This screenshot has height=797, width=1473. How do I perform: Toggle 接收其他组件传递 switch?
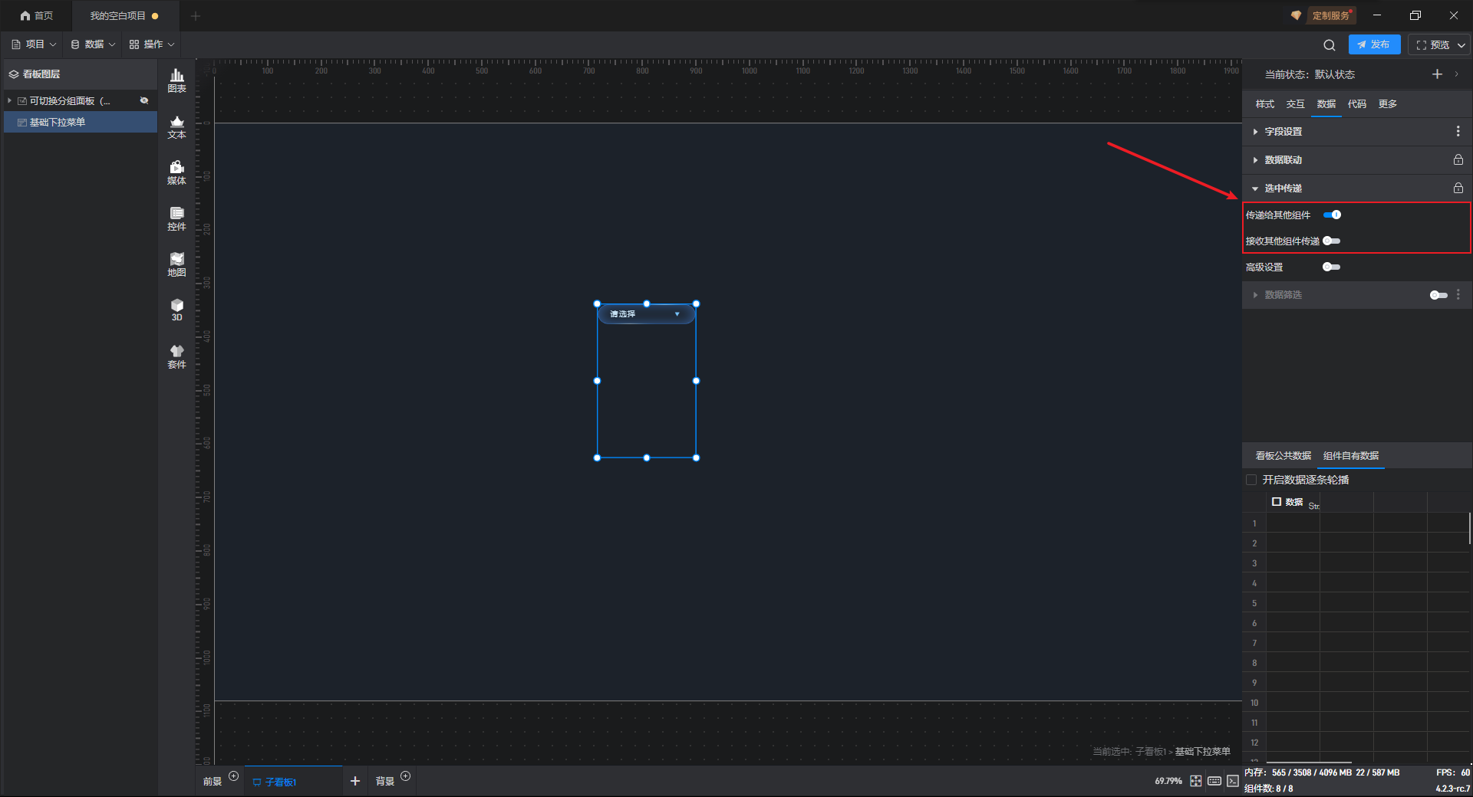pos(1332,241)
